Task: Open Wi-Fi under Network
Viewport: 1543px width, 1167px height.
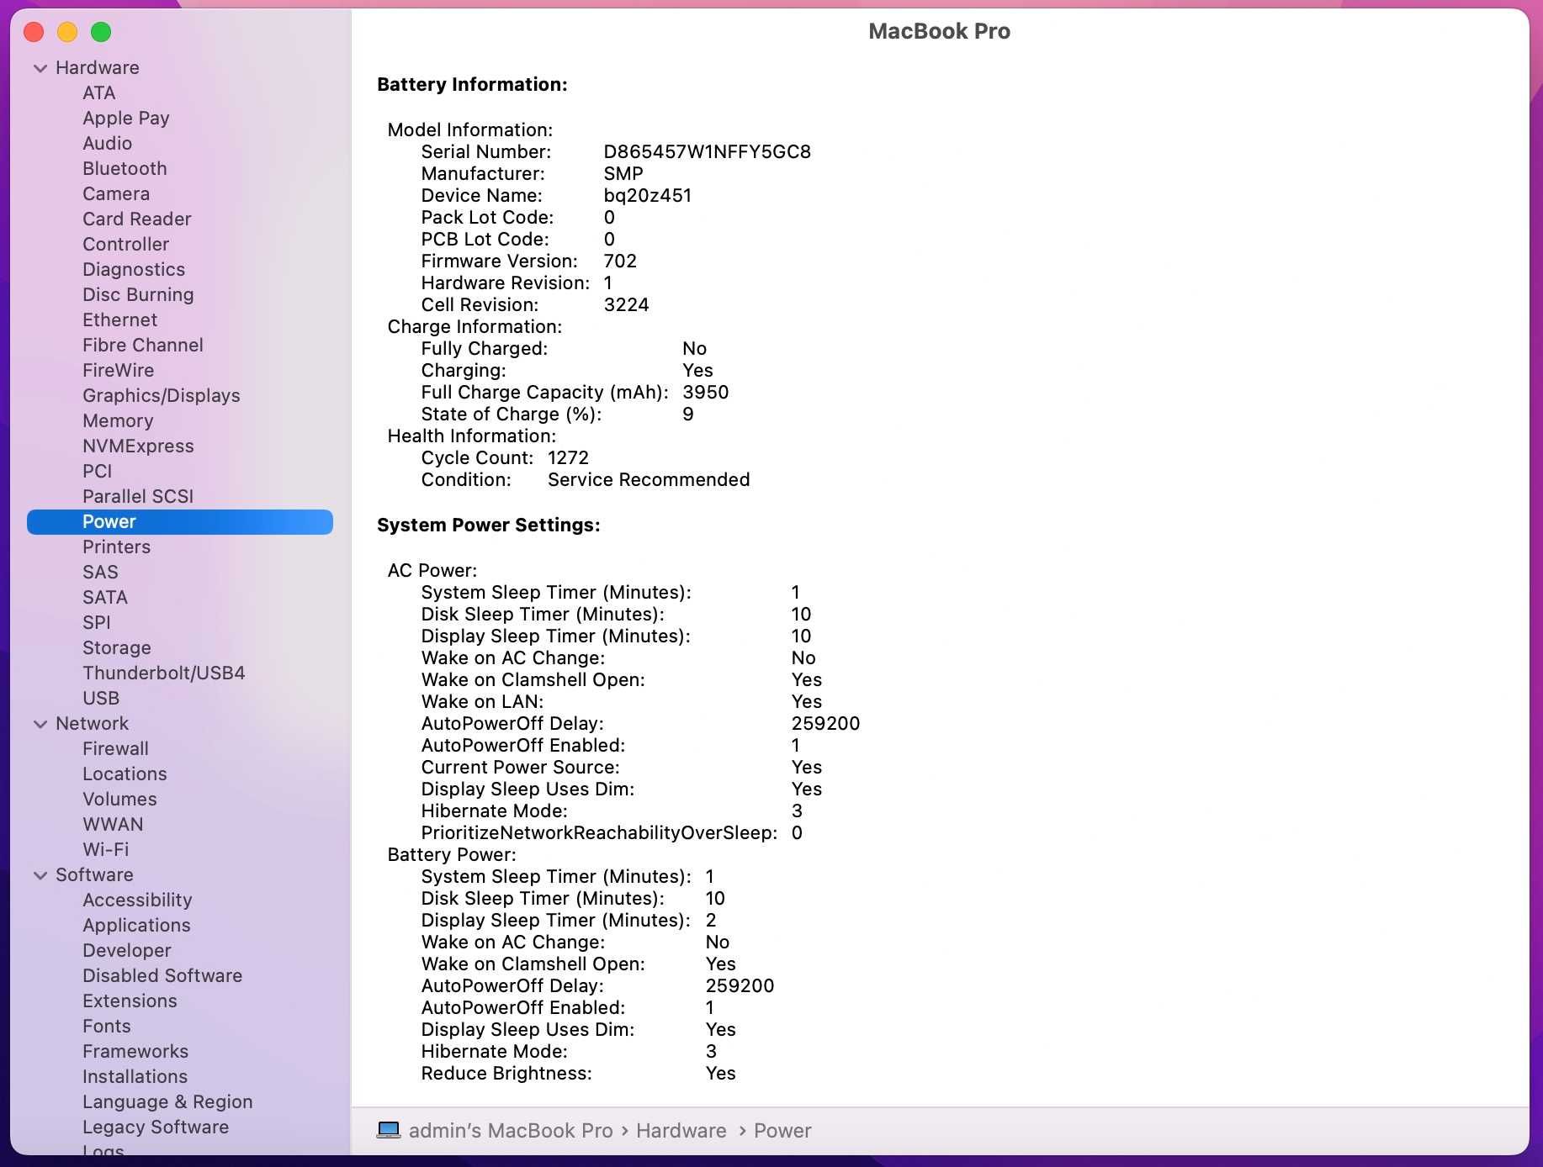Action: (106, 850)
